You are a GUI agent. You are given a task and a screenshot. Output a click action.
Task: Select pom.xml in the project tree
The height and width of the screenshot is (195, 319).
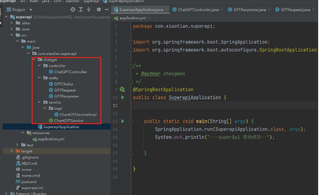click(28, 181)
